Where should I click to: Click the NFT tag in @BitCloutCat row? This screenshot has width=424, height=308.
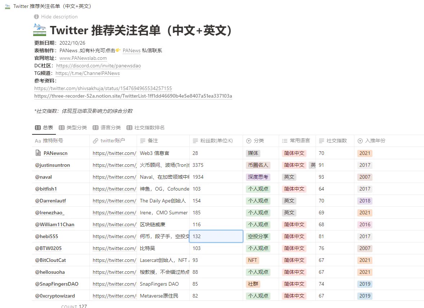point(252,260)
